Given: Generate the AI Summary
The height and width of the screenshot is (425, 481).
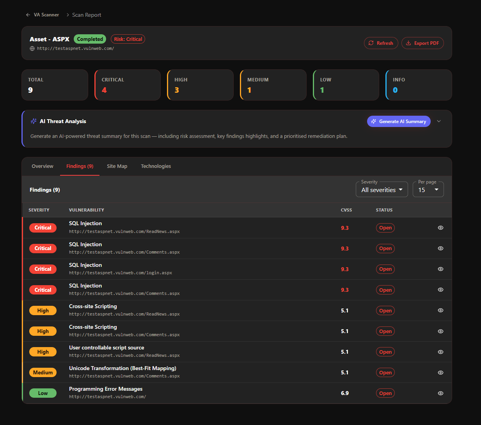Looking at the screenshot, I should (399, 122).
